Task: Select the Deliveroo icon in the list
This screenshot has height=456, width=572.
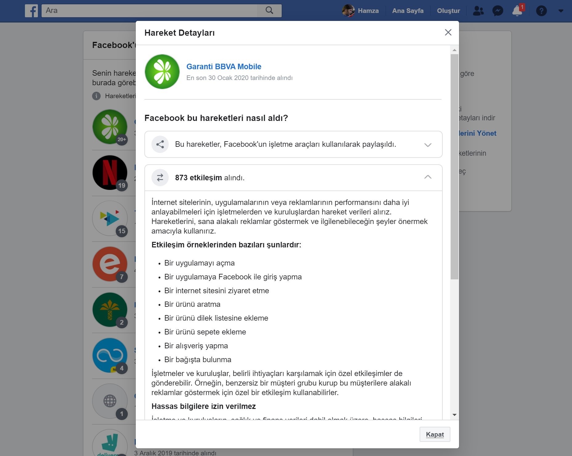Action: [x=110, y=443]
